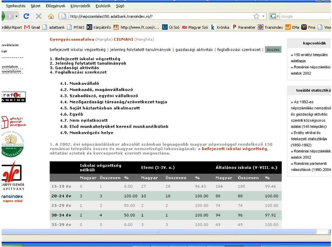Click the Stop loading X icon
Image resolution: width=332 pixels, height=247 pixels.
[x=38, y=16]
